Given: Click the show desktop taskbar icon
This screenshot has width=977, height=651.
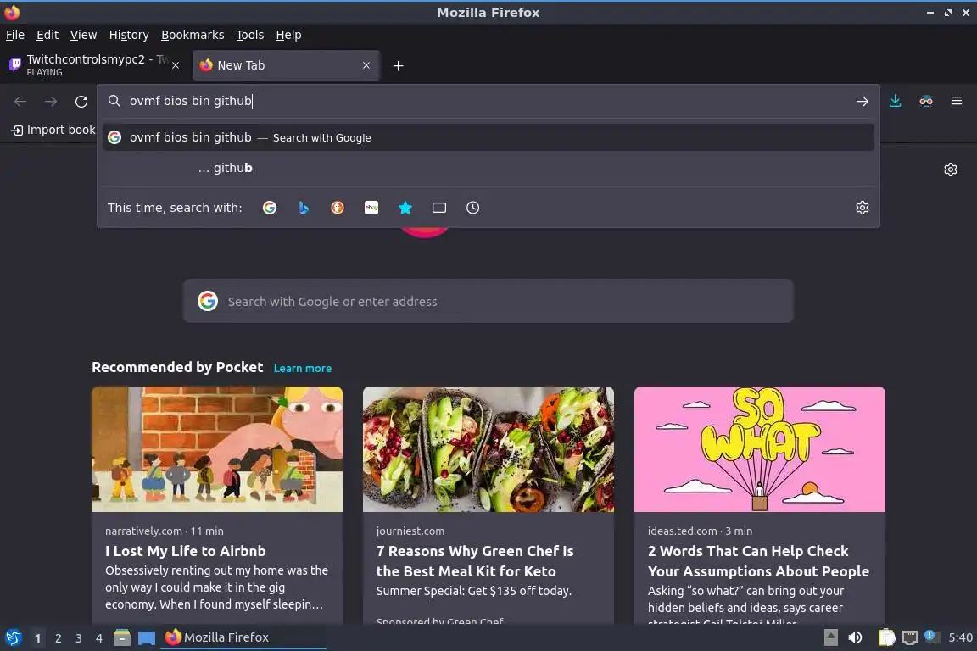Looking at the screenshot, I should (x=147, y=637).
